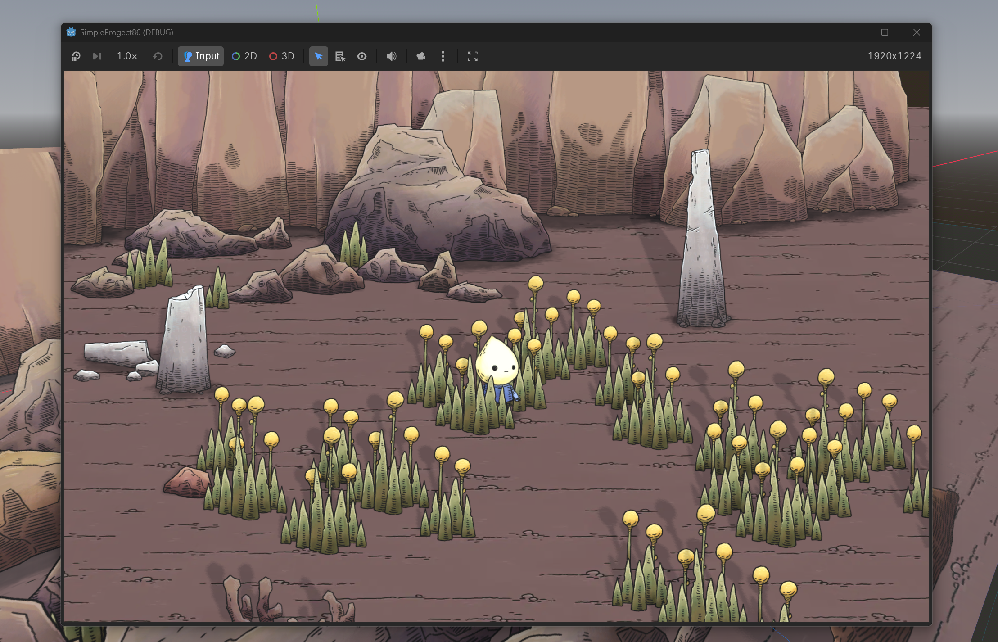Minimize the SimpleProgect86 game window
This screenshot has width=998, height=642.
tap(853, 32)
